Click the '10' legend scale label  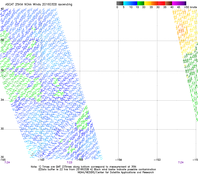(131, 7)
